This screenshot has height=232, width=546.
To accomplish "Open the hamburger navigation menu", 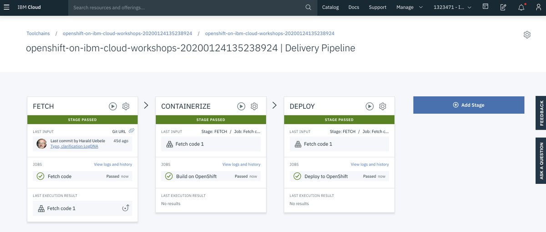I will [6, 7].
